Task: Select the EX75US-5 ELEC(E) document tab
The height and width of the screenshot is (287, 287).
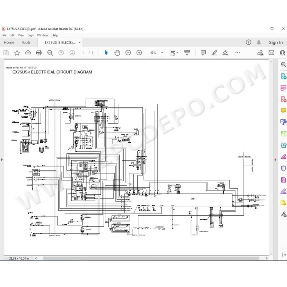Action: [60, 43]
